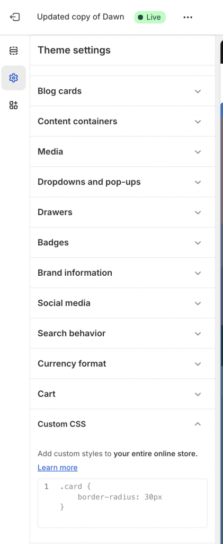The width and height of the screenshot is (223, 544).
Task: Expand the Social media section
Action: click(122, 303)
